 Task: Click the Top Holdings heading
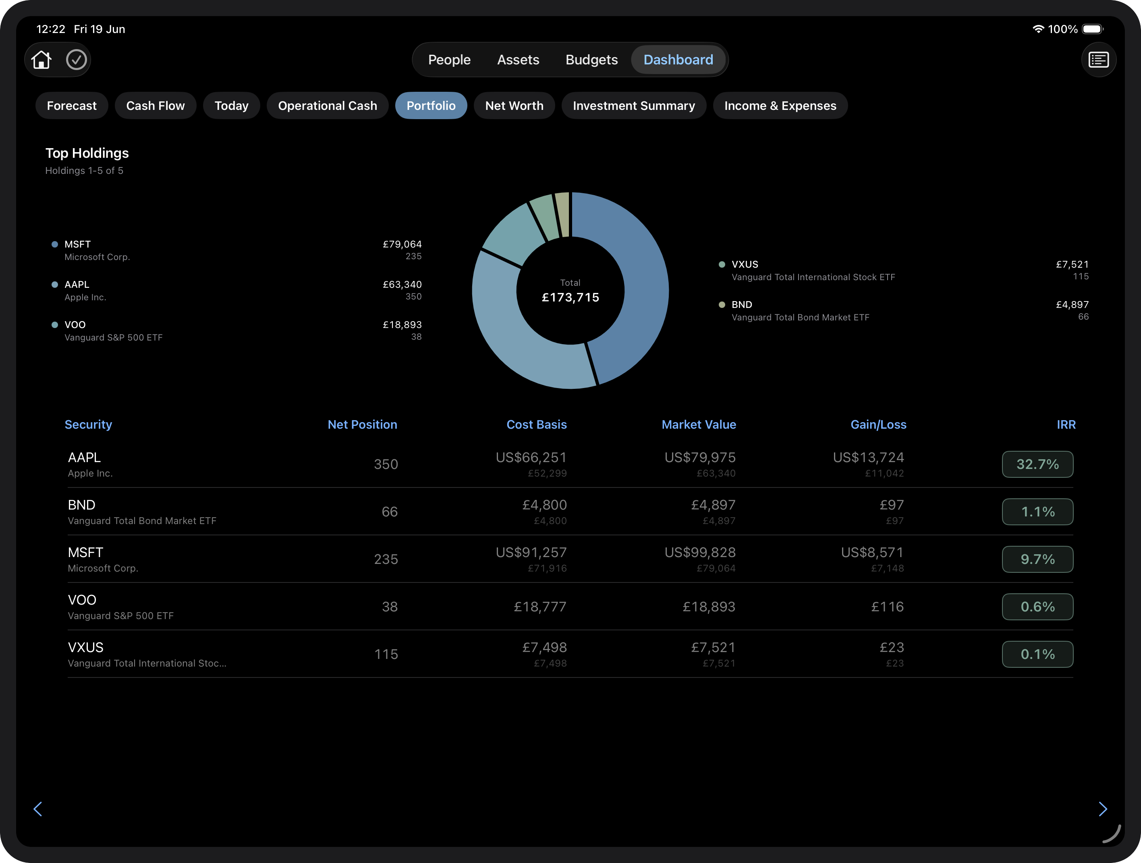[x=87, y=153]
